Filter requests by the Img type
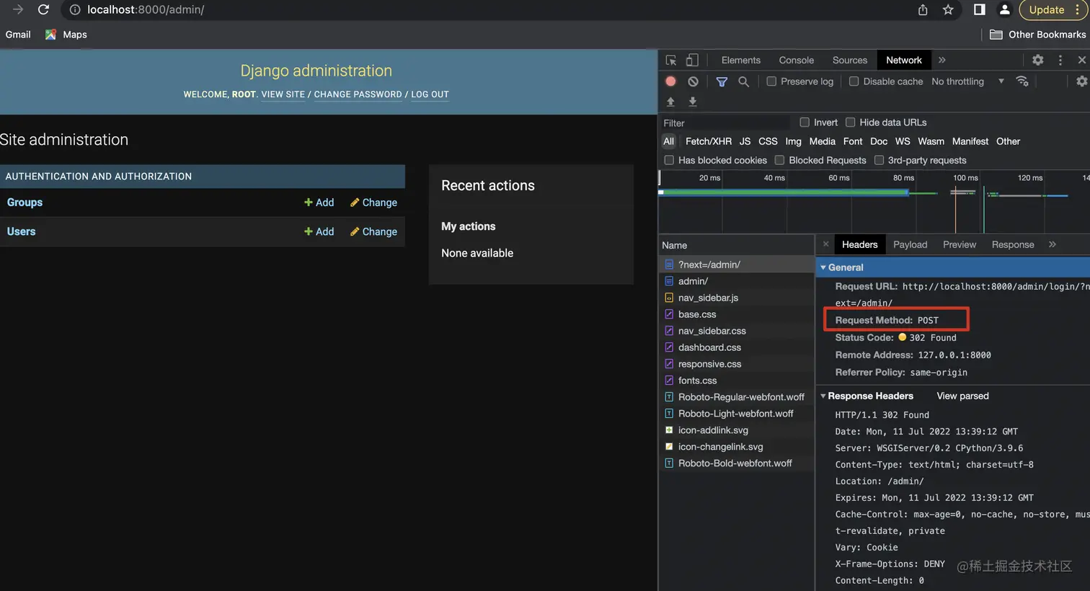 (793, 141)
